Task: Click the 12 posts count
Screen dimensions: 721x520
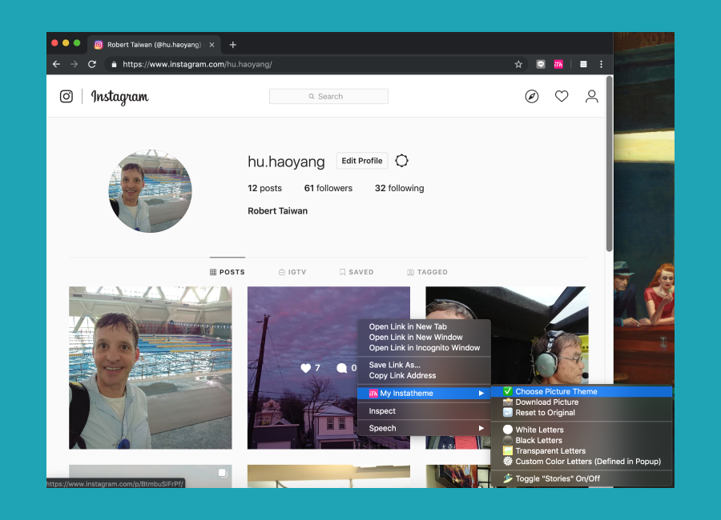Action: click(264, 188)
